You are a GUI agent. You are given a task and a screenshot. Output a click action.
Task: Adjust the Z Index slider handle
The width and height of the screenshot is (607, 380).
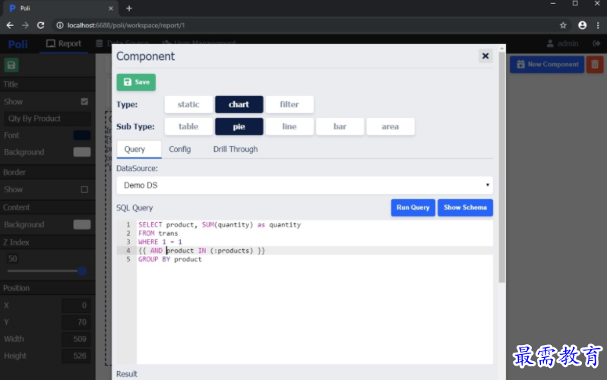82,271
